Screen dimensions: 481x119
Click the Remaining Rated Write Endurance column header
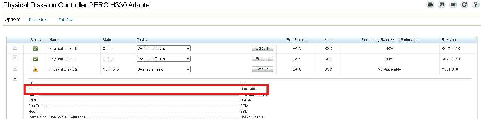[389, 40]
